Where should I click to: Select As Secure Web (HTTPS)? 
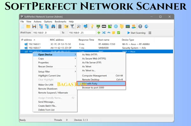point(101,59)
